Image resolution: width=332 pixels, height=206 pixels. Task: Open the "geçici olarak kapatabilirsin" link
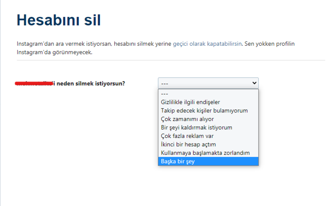click(207, 44)
